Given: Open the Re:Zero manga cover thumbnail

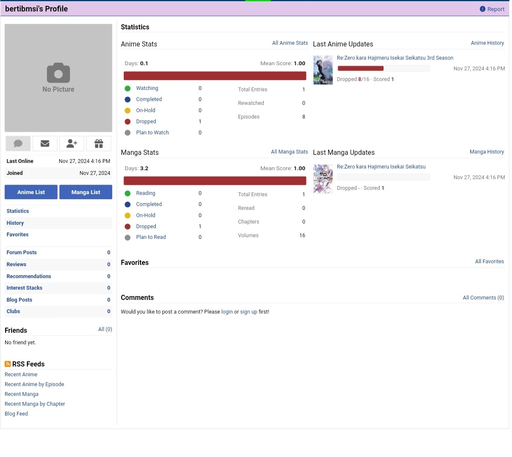Looking at the screenshot, I should tap(323, 179).
